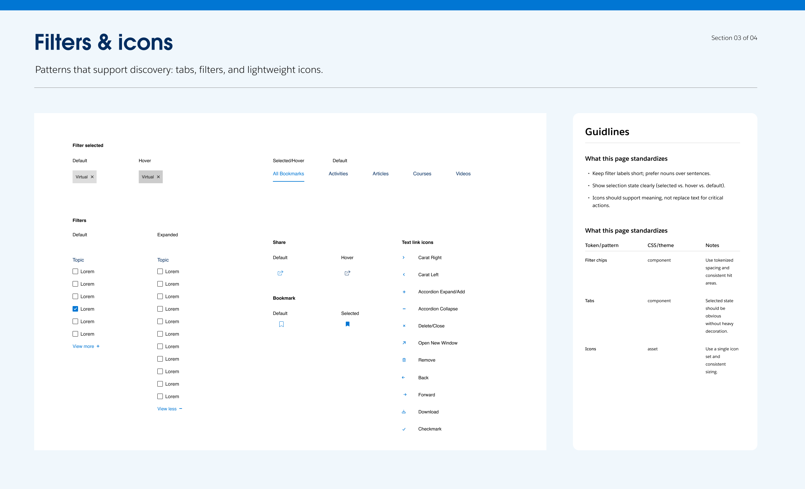The image size is (805, 489).
Task: Remove the default Virtual filter chip
Action: tap(92, 177)
